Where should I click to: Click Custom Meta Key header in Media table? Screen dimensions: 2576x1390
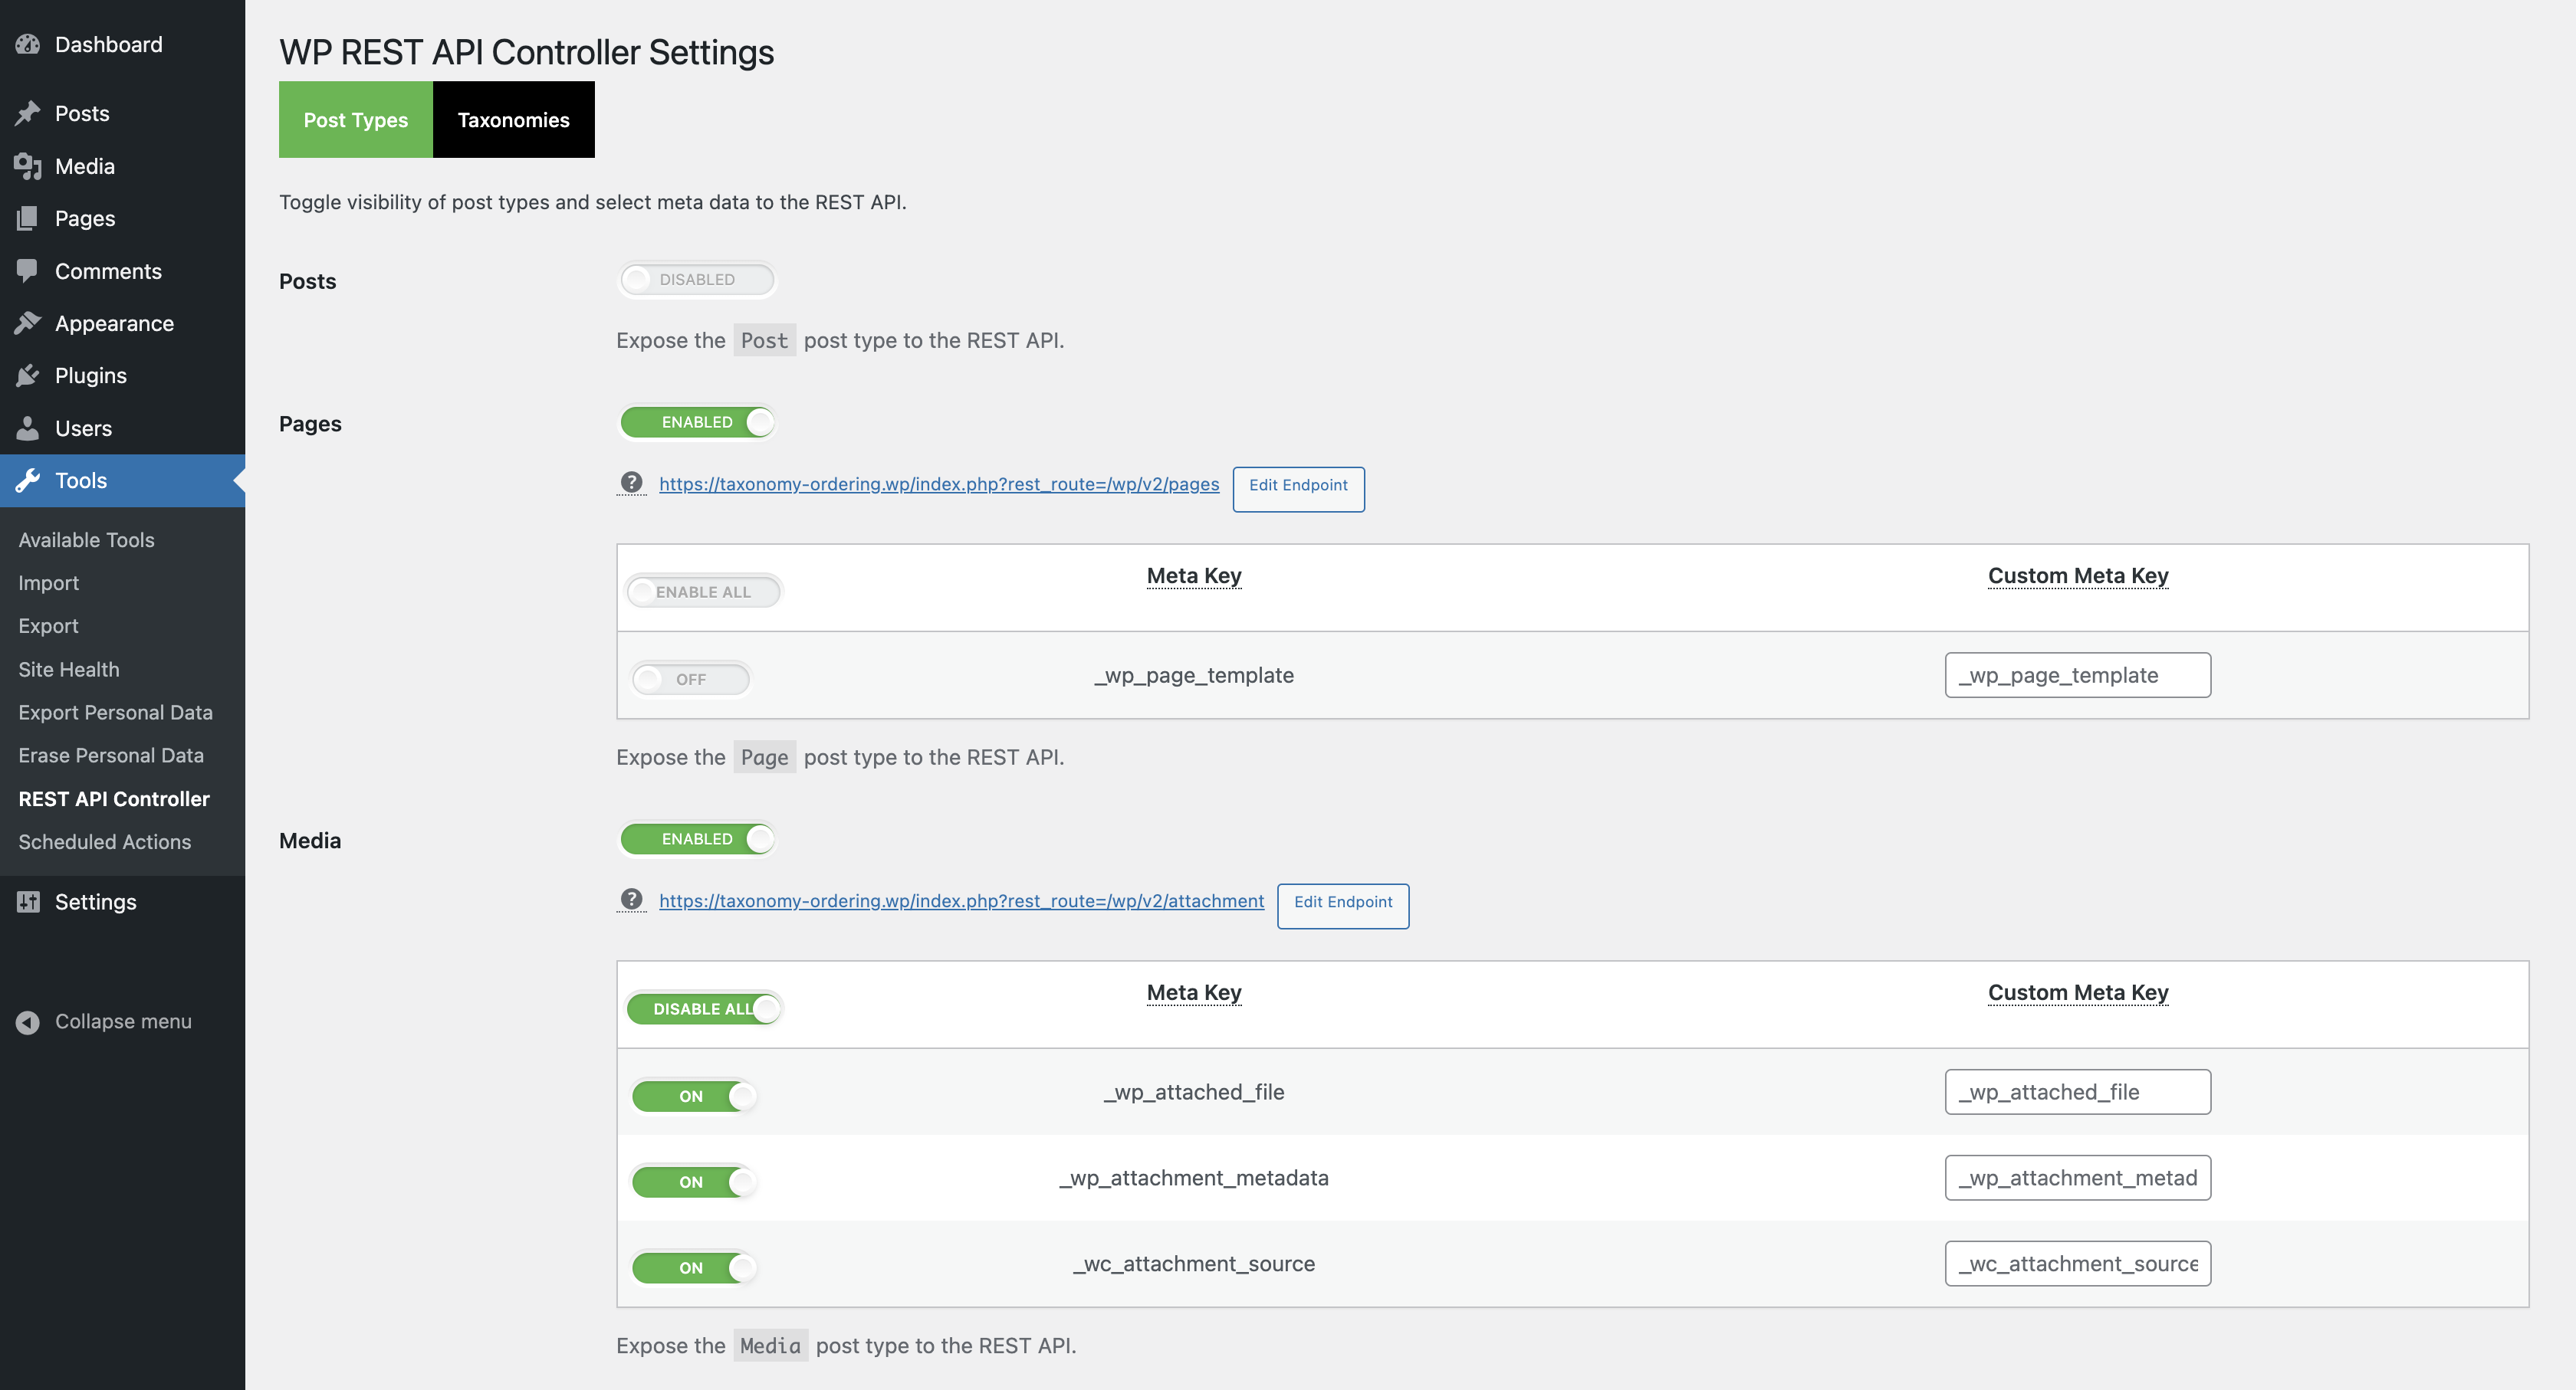2078,992
